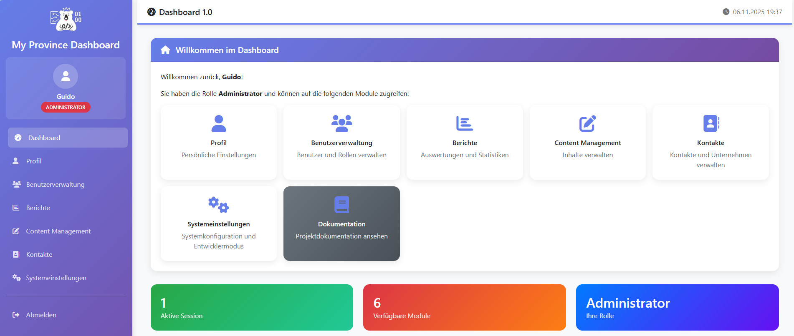The height and width of the screenshot is (336, 794).
Task: Log out via the Abmelden link
Action: [41, 315]
